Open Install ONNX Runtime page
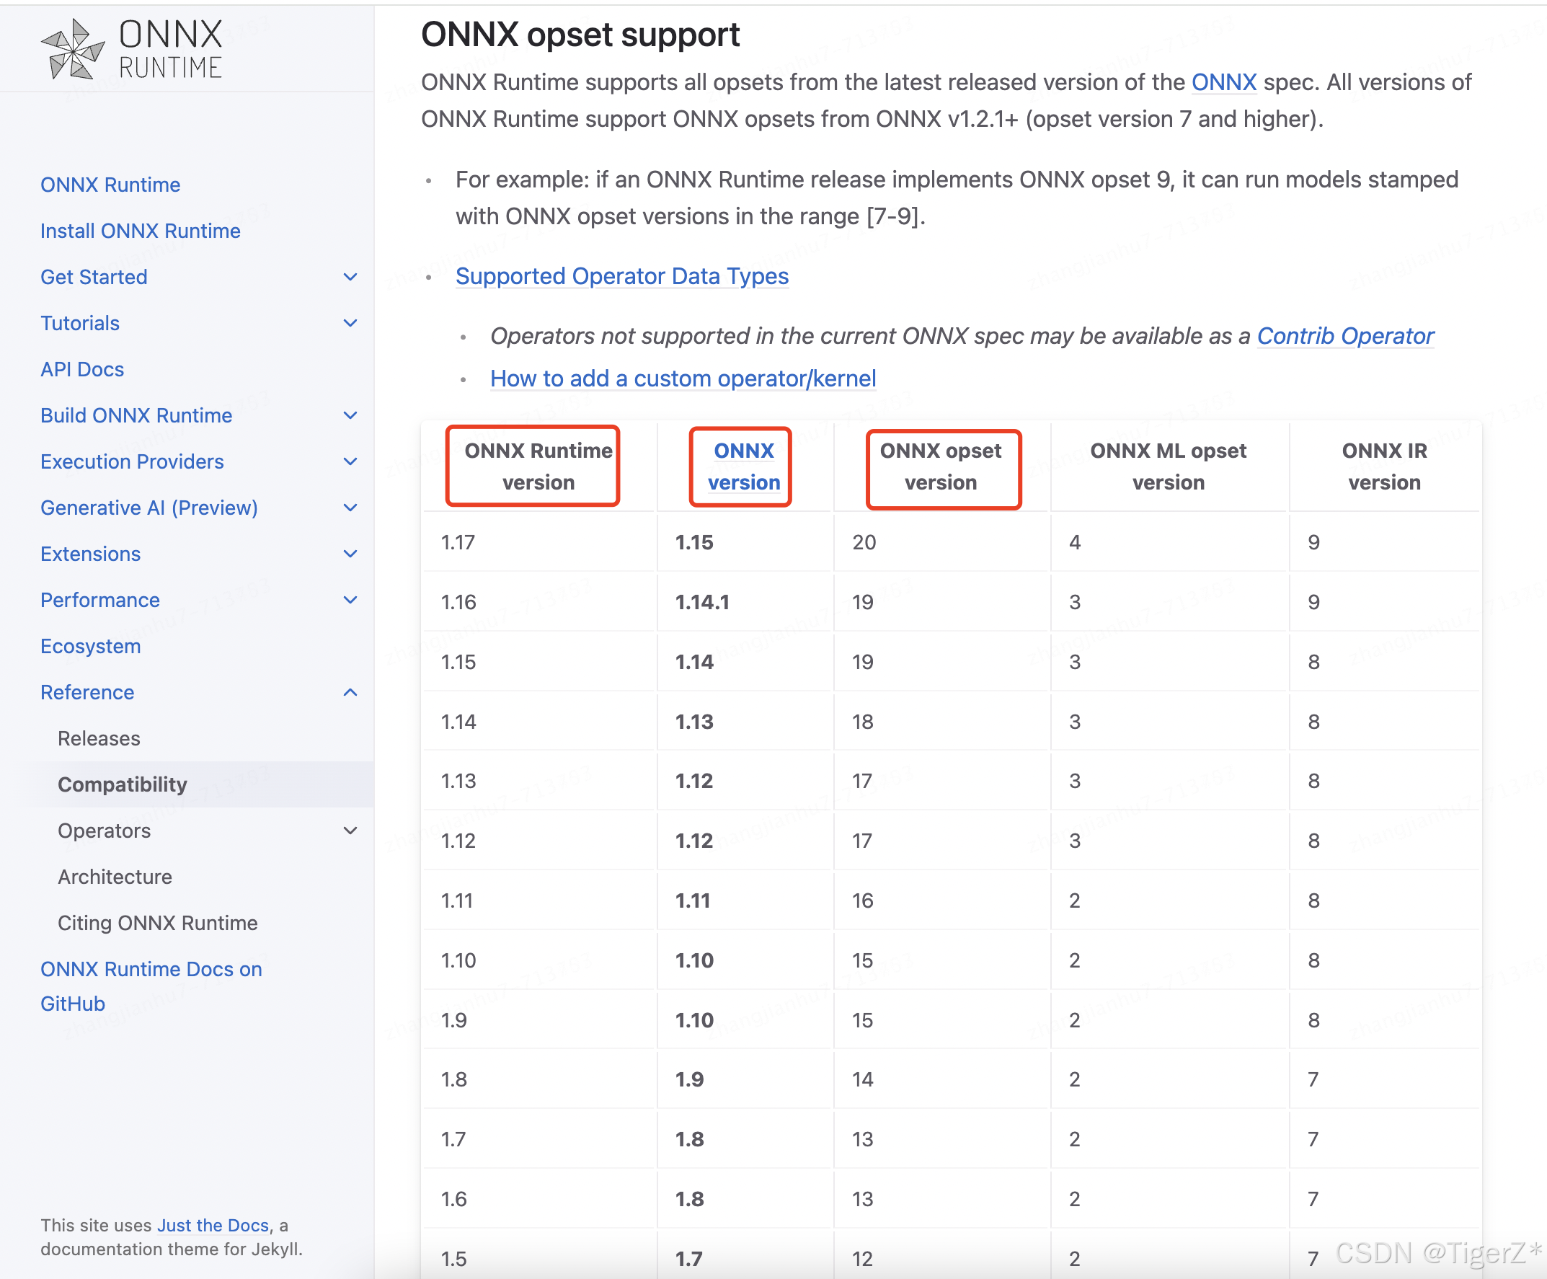This screenshot has width=1547, height=1279. [x=140, y=231]
